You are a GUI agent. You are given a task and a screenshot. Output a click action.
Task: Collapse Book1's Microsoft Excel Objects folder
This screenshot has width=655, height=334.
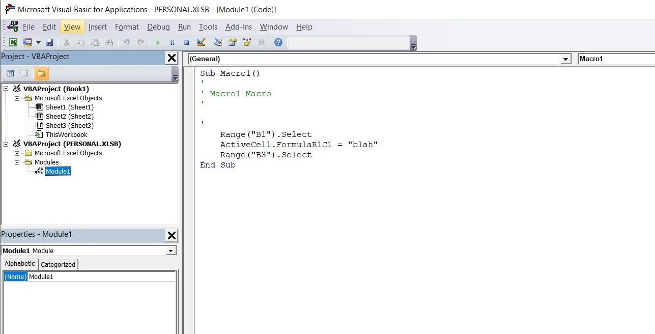[17, 98]
